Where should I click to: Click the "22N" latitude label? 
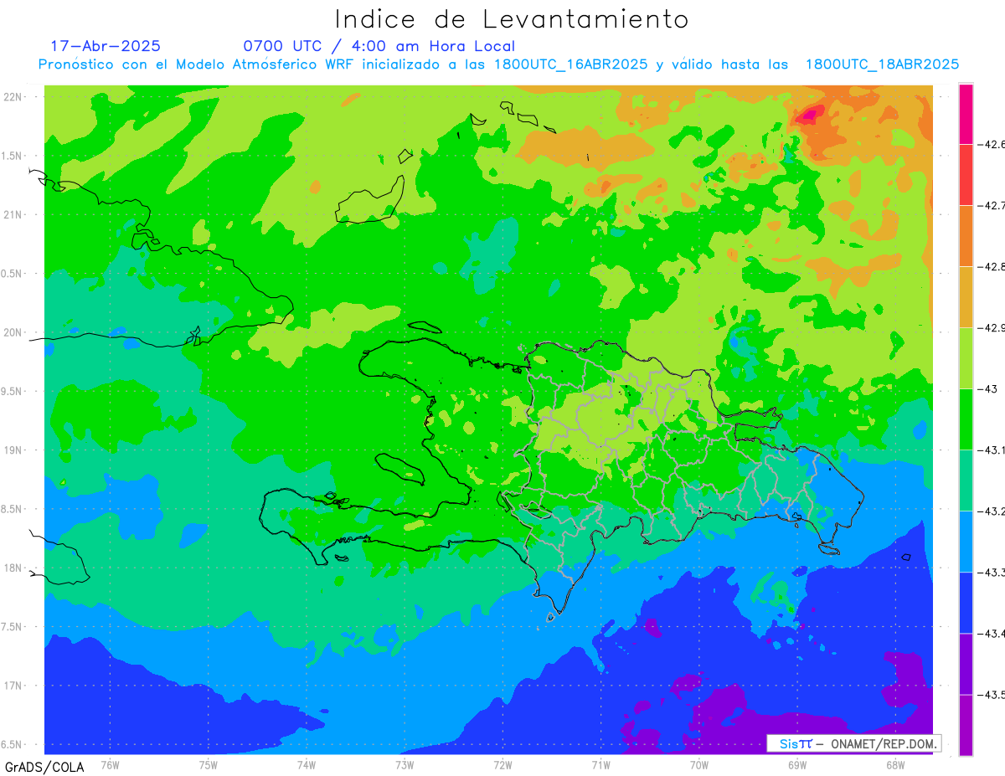tap(13, 96)
